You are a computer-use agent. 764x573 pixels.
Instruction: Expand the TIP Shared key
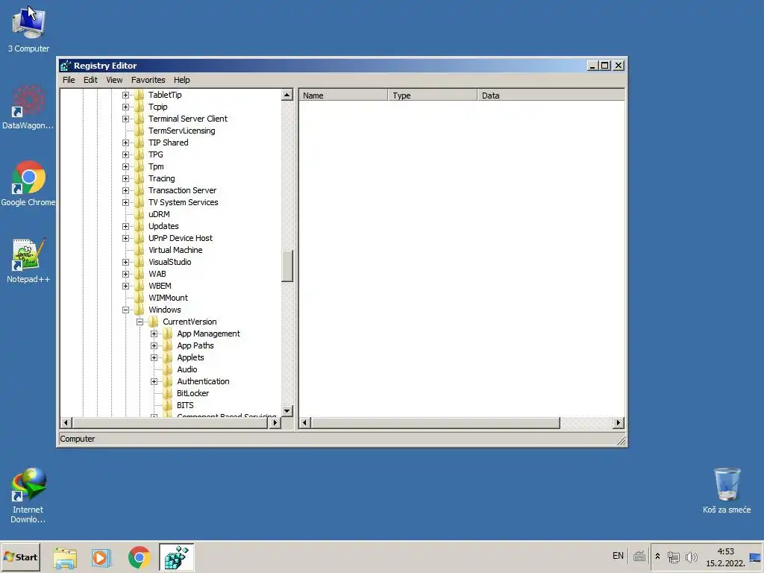click(125, 143)
